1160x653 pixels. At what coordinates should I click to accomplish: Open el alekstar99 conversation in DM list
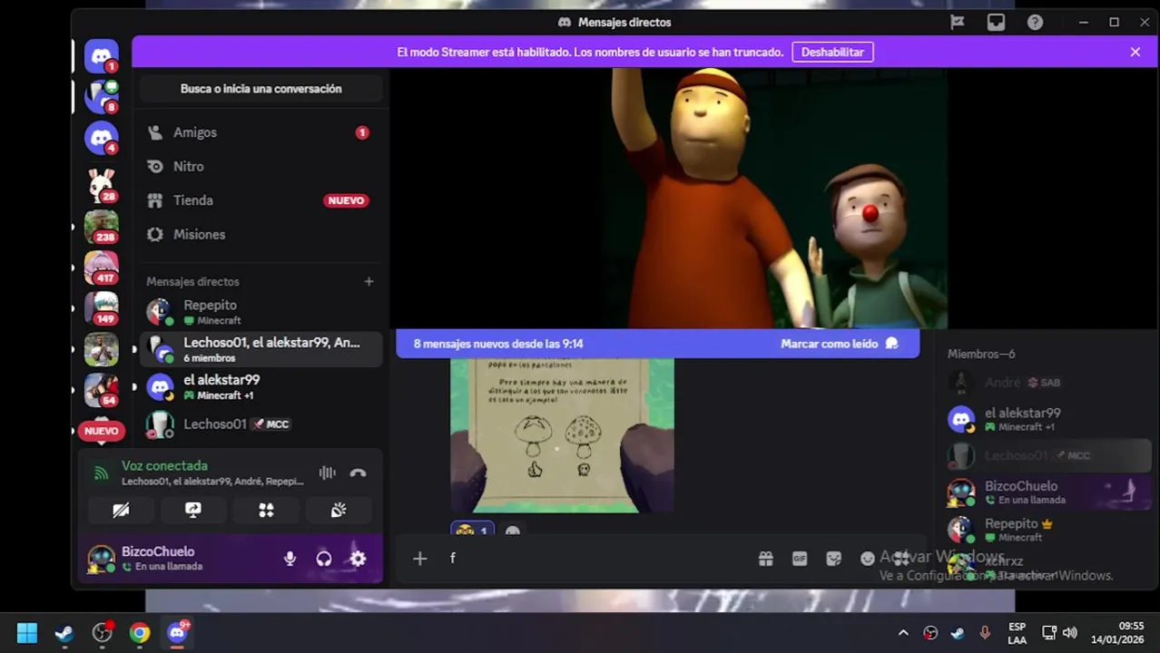click(261, 387)
